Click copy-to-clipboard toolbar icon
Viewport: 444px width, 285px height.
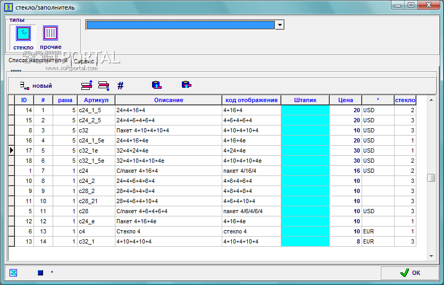(156, 85)
